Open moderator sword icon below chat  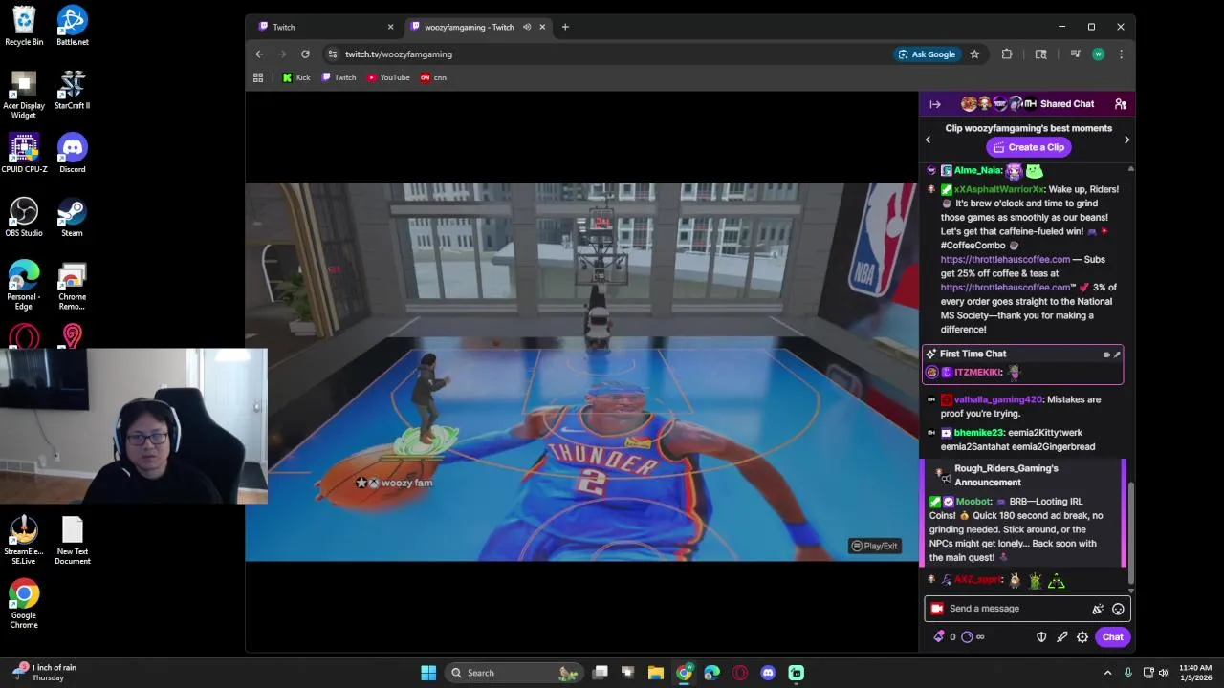(x=1061, y=637)
